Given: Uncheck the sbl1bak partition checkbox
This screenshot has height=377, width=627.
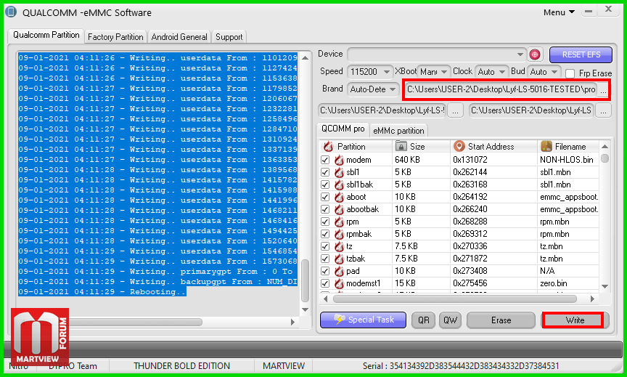Looking at the screenshot, I should (325, 185).
